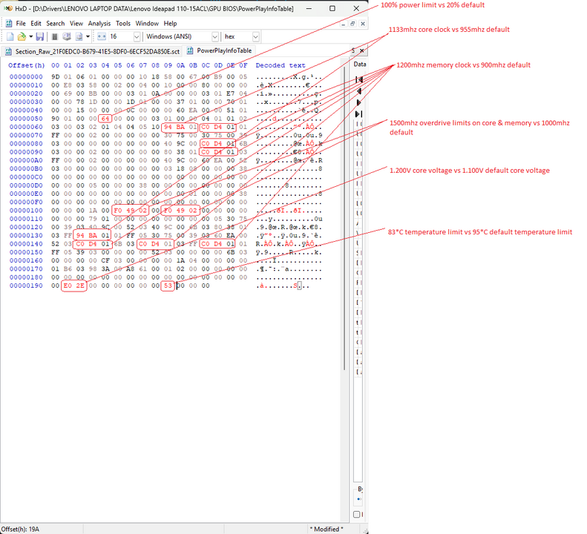Go to next byte in Data inspector
The height and width of the screenshot is (534, 587).
point(359,102)
